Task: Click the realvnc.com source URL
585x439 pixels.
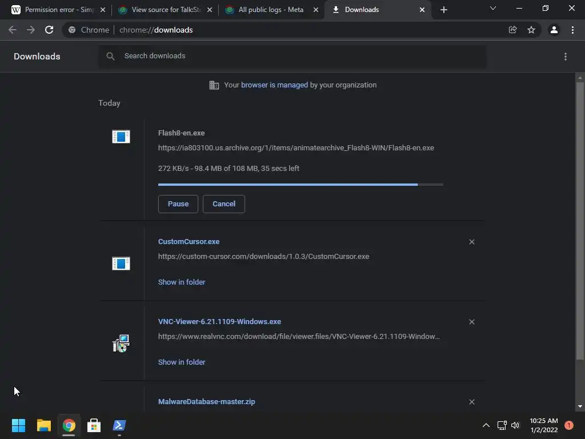Action: pos(299,336)
